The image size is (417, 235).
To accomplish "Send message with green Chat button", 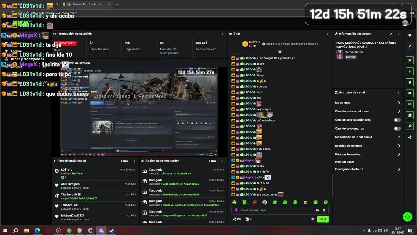I will pyautogui.click(x=323, y=219).
